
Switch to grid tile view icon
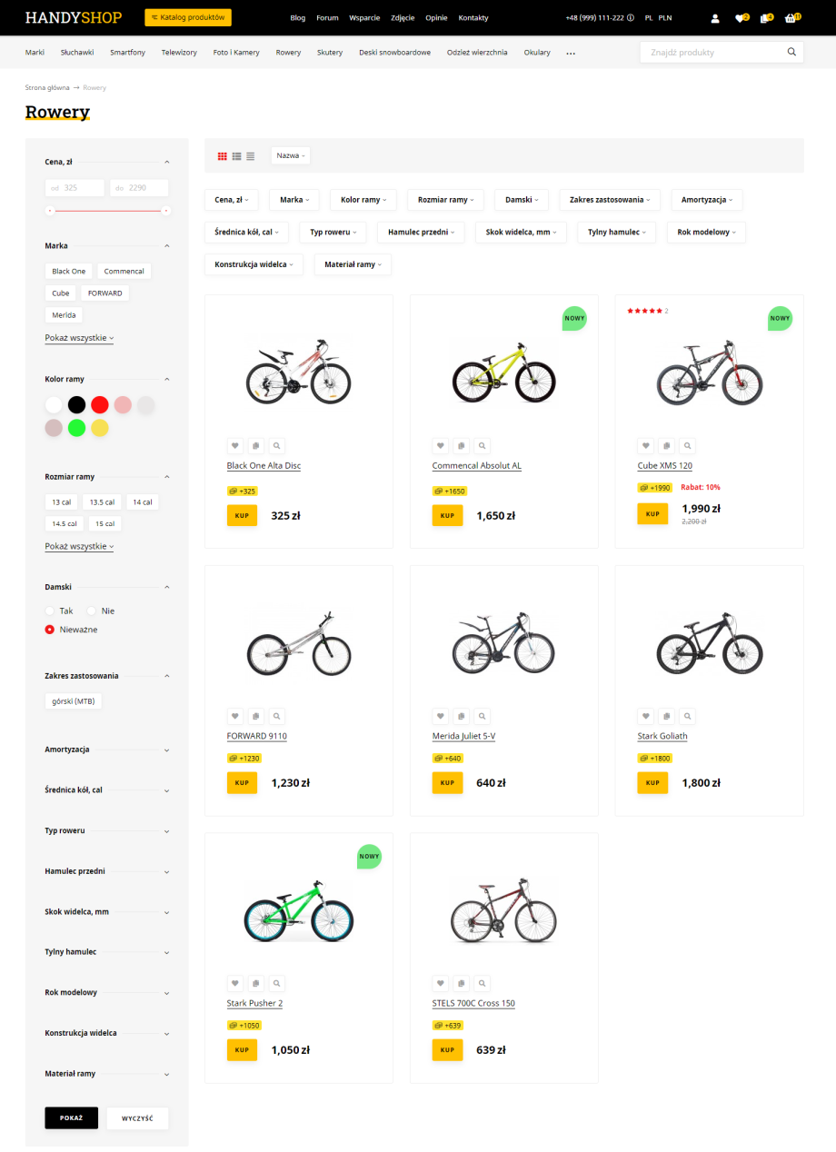point(223,156)
